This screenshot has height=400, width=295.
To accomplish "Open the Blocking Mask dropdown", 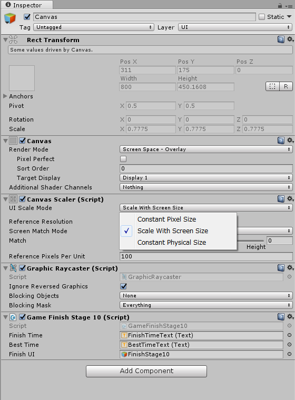I will (206, 305).
